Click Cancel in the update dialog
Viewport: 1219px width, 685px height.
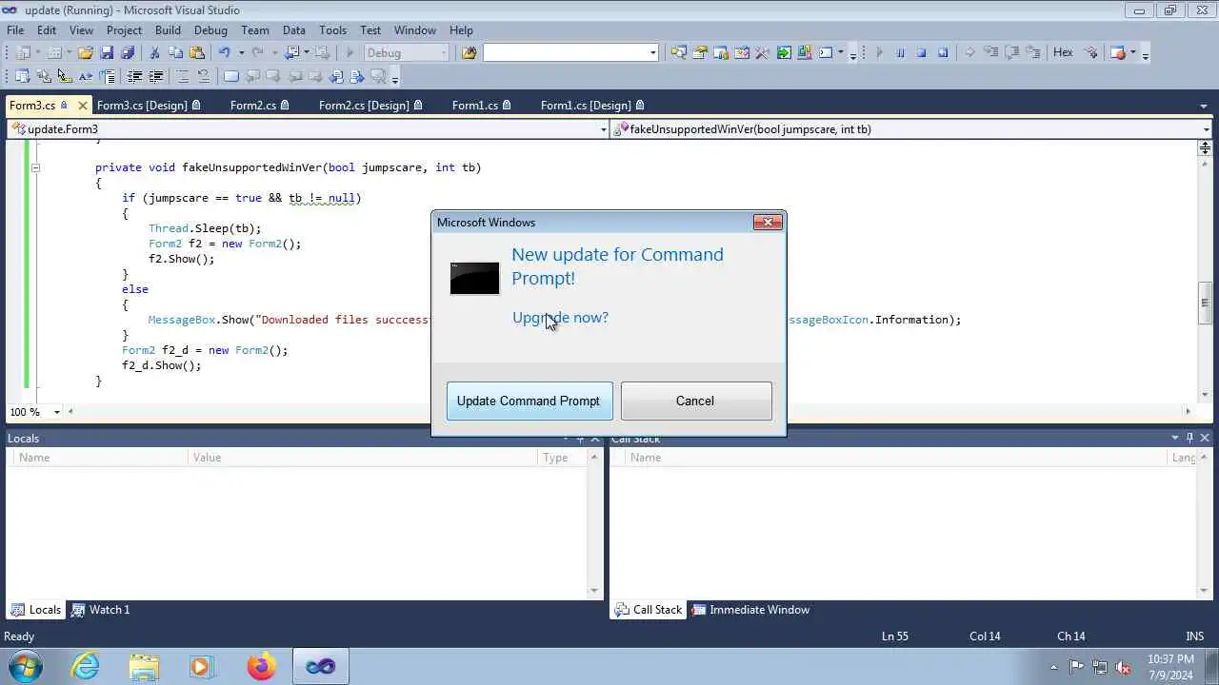[695, 401]
